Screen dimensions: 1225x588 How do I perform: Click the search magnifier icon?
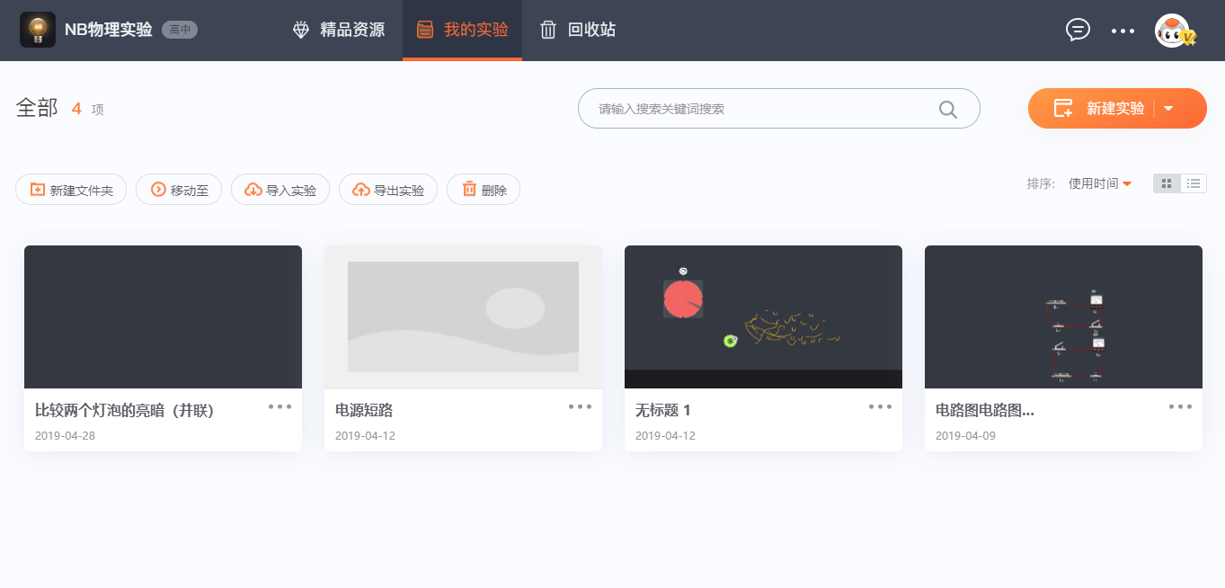point(947,109)
